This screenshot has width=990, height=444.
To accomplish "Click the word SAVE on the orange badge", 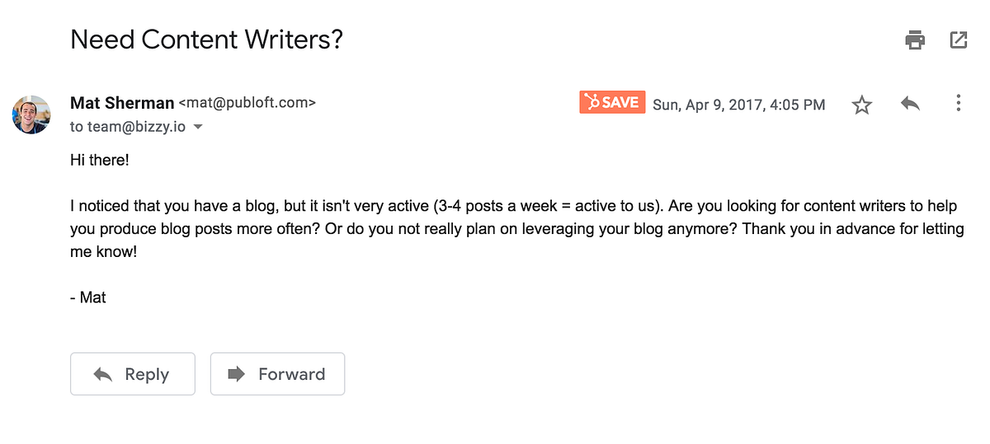I will point(620,102).
